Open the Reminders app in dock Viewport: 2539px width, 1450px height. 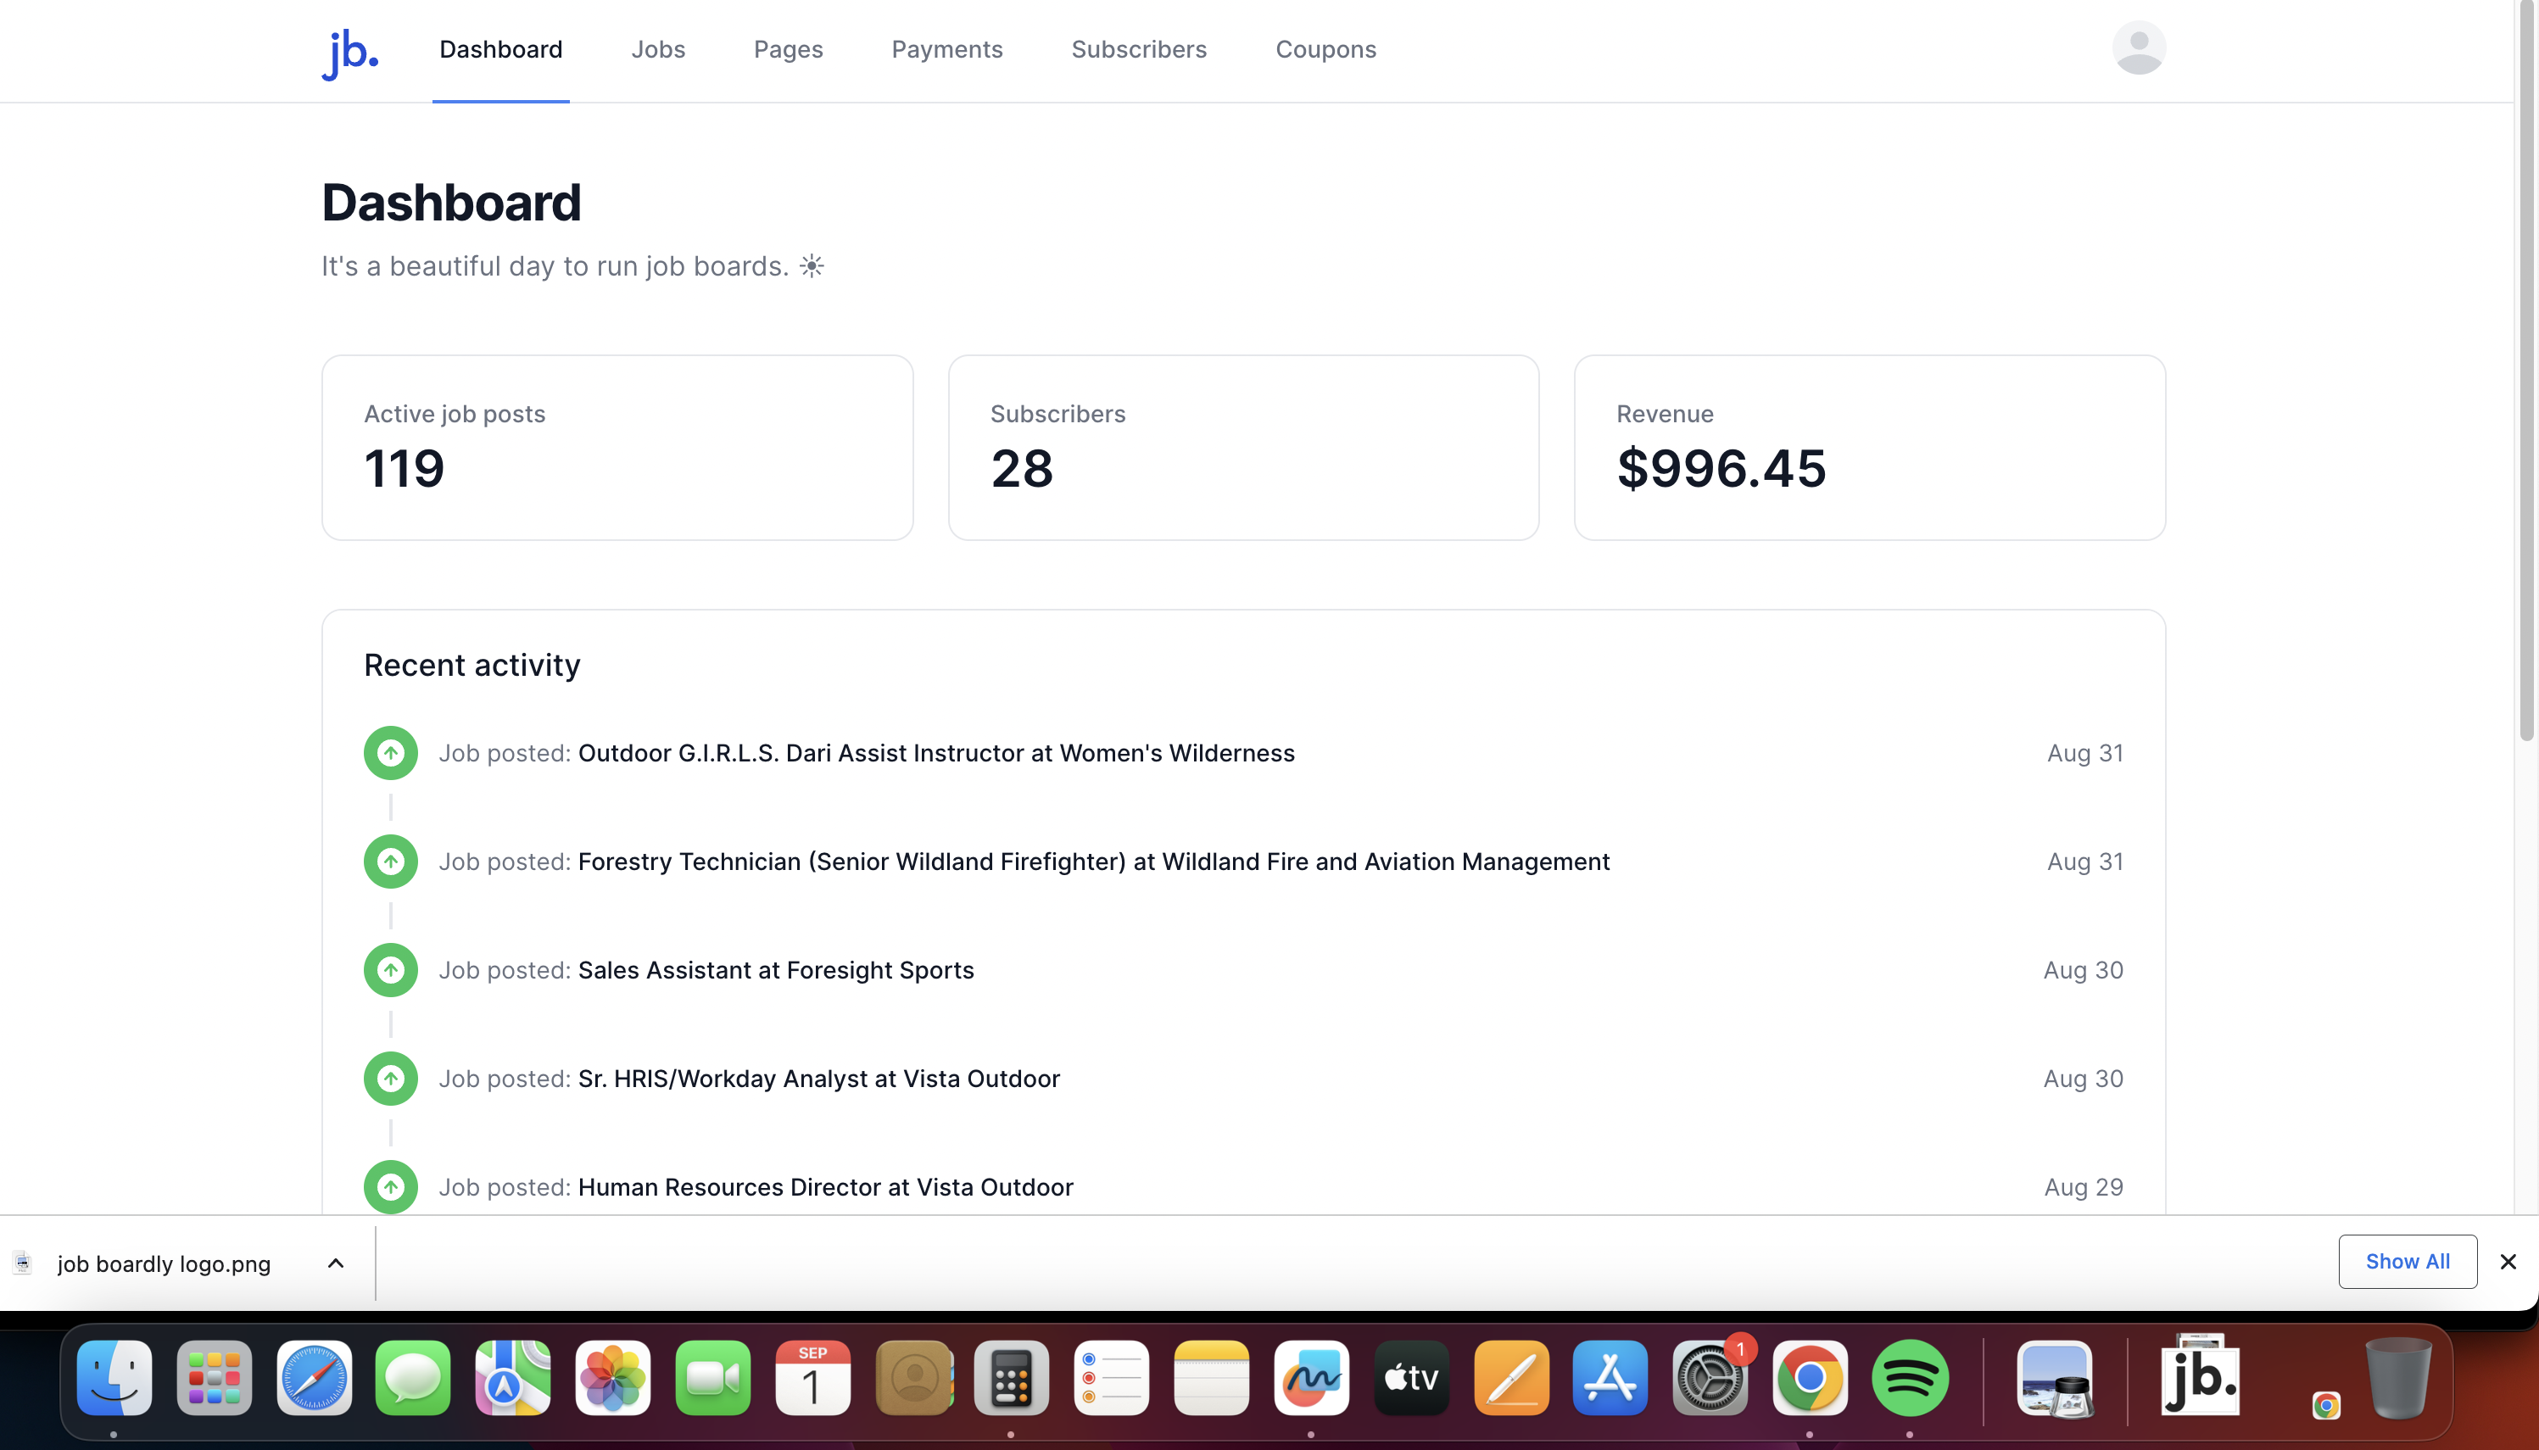[x=1111, y=1378]
